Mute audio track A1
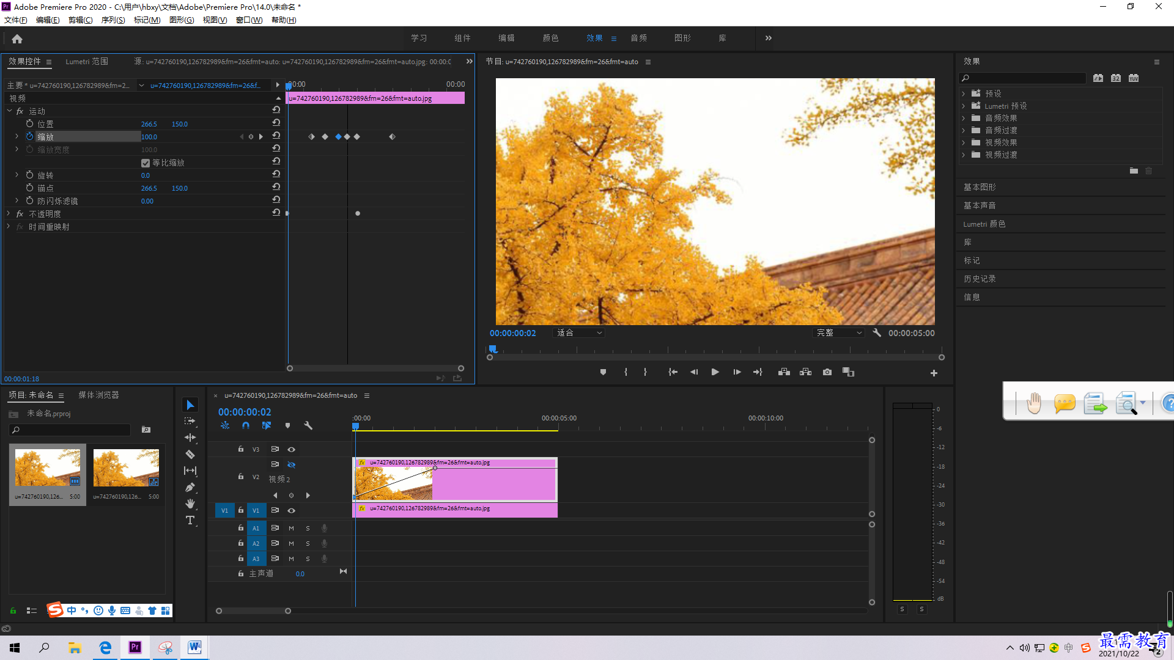The image size is (1174, 660). pos(291,528)
